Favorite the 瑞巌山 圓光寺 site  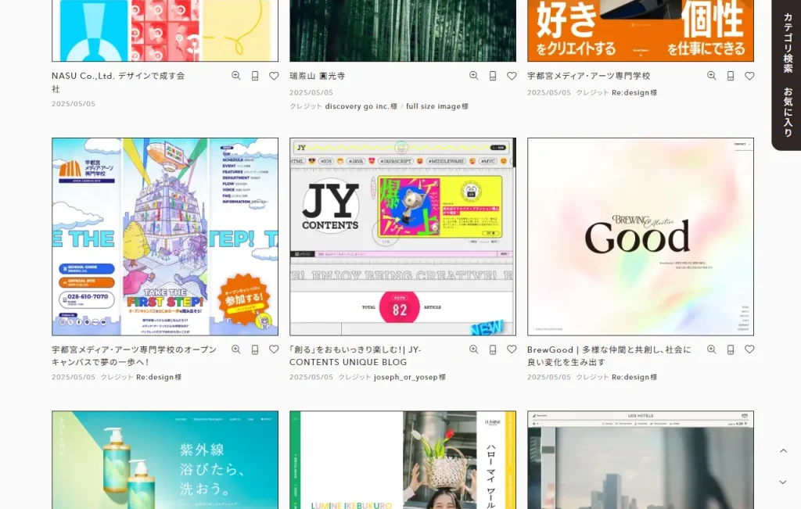pos(512,76)
